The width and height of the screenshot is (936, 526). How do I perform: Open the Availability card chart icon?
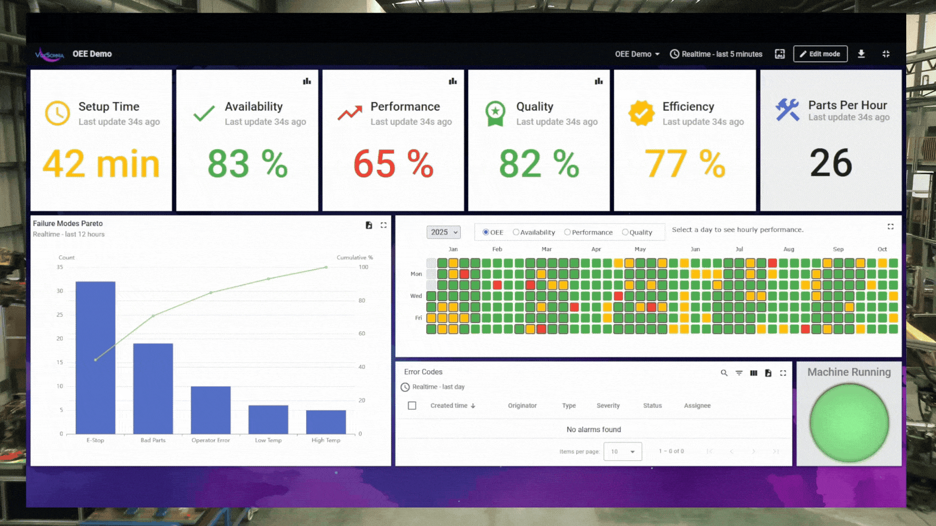tap(307, 81)
